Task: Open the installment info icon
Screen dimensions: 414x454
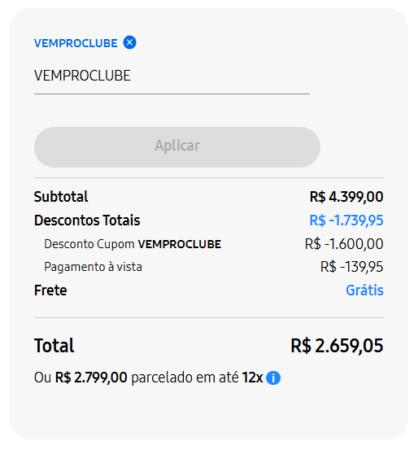Action: pyautogui.click(x=273, y=378)
